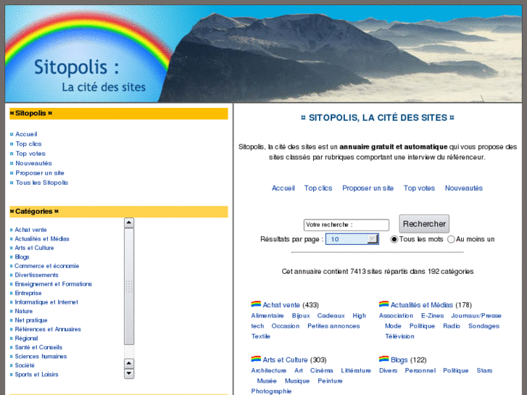The width and height of the screenshot is (527, 395).
Task: Open Littérature subcategory link
Action: (356, 370)
